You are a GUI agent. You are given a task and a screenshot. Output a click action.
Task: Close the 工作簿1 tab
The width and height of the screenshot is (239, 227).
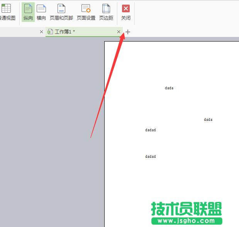[x=119, y=32]
